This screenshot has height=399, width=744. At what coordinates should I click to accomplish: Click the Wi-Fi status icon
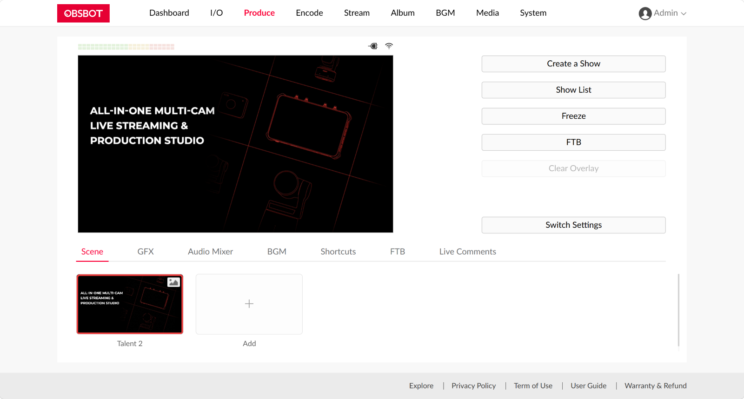click(x=389, y=46)
